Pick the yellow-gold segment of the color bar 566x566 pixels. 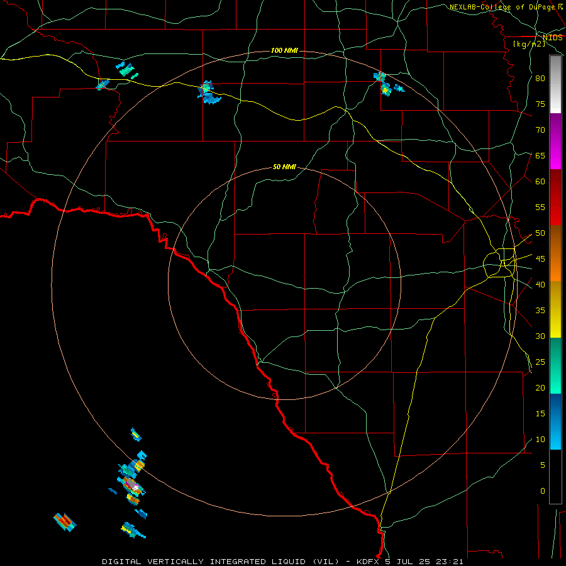(x=555, y=309)
